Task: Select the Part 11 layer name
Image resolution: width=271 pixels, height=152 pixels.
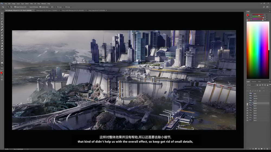Action: pos(256,96)
